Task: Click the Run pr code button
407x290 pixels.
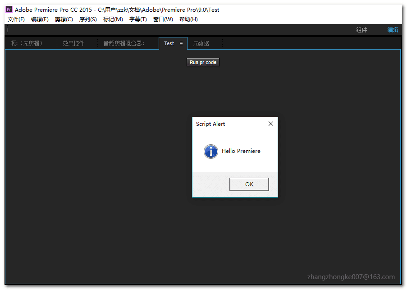Action: pyautogui.click(x=203, y=62)
